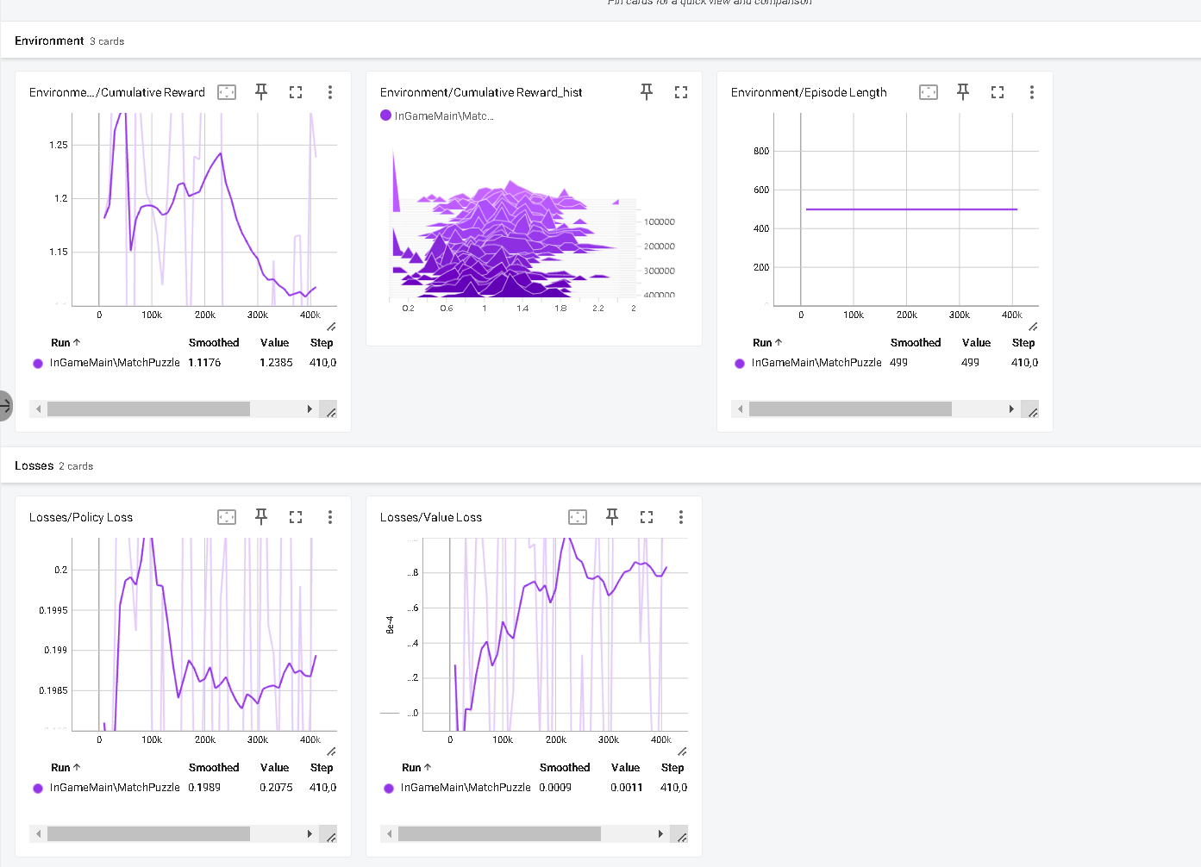Click right scroll arrow in Cumulative Reward table

pos(310,409)
